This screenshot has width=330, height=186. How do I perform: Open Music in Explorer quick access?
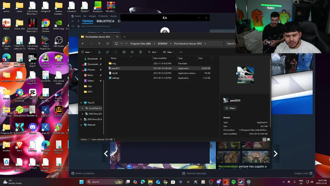coord(90,75)
